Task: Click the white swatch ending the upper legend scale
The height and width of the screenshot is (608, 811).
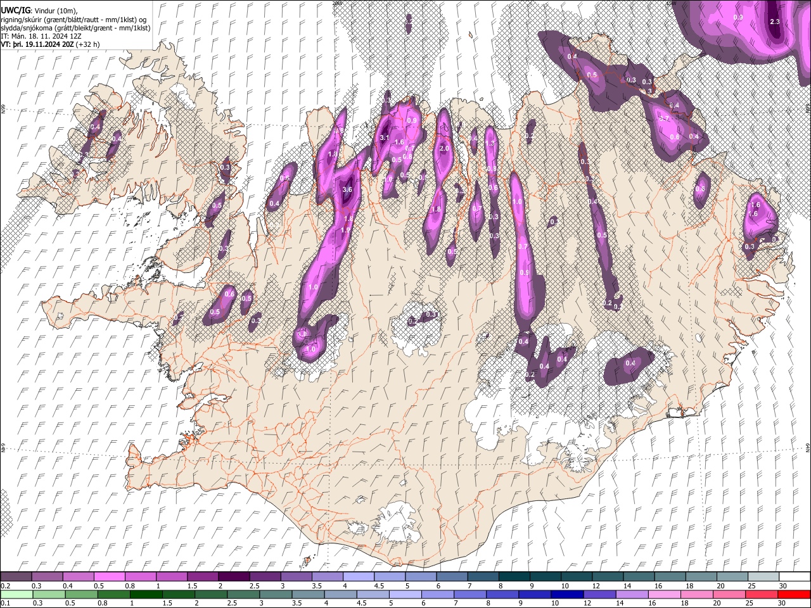Action: pos(795,576)
